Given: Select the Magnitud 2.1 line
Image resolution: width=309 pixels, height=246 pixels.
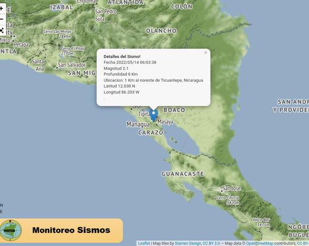Looking at the screenshot, I should pos(116,68).
